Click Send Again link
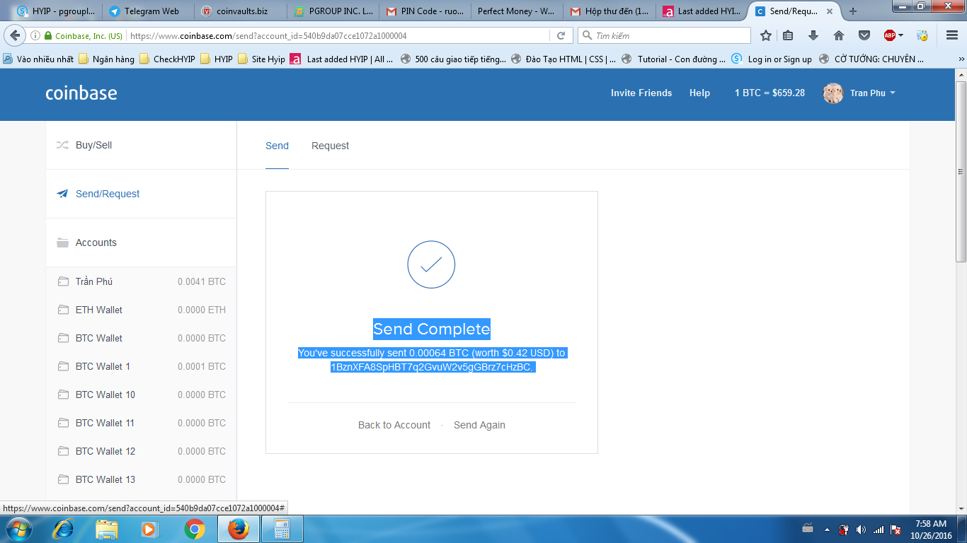This screenshot has height=543, width=967. (x=479, y=425)
